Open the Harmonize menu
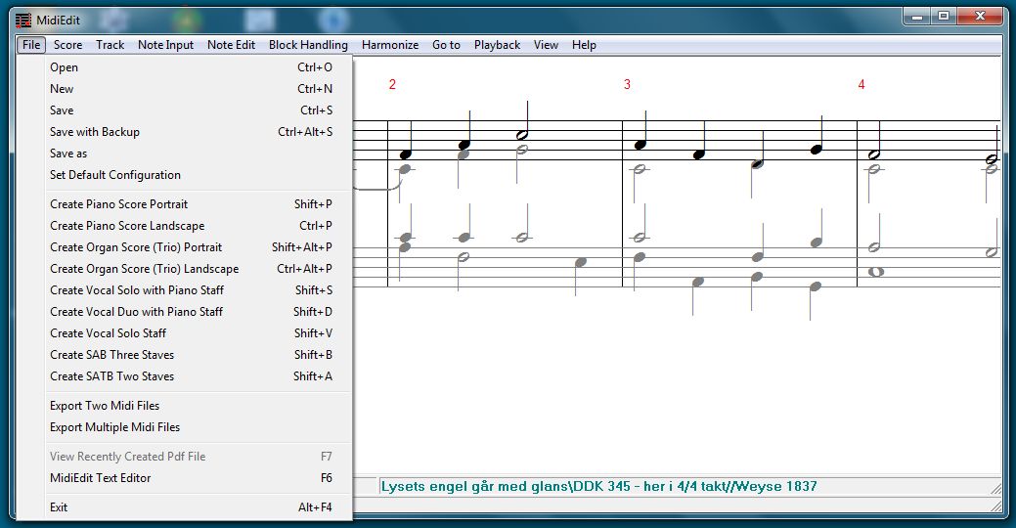Image resolution: width=1016 pixels, height=528 pixels. point(390,45)
